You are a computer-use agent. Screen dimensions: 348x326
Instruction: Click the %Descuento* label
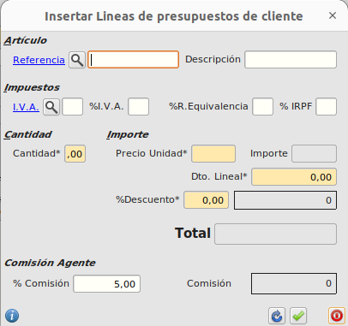click(147, 199)
